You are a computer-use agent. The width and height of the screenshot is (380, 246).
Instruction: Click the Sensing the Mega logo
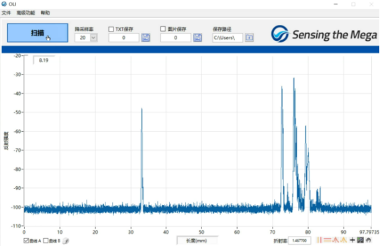tap(324, 34)
